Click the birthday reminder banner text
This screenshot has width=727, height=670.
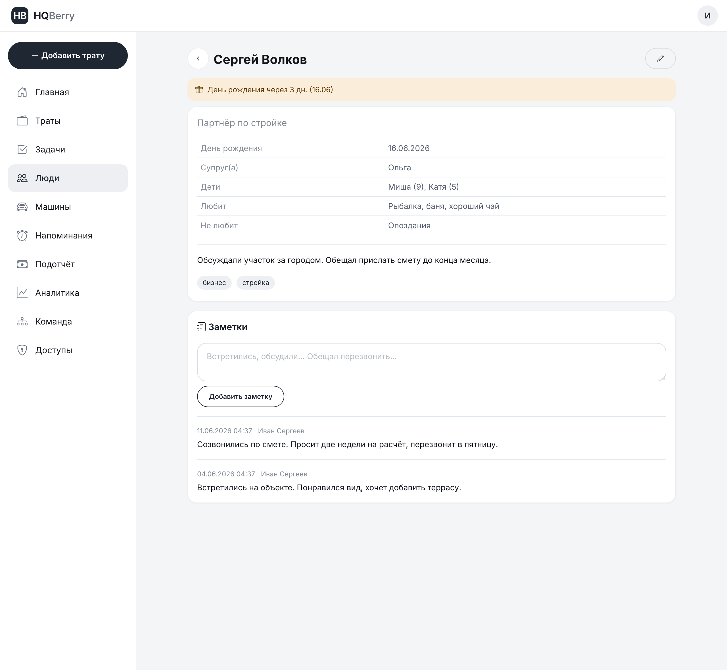tap(270, 89)
